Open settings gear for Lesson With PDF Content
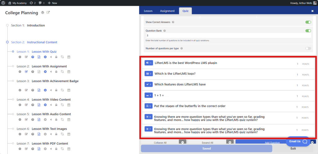The width and height of the screenshot is (318, 154). coord(20,149)
